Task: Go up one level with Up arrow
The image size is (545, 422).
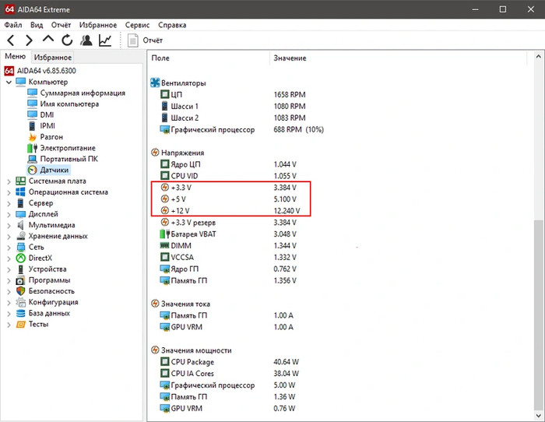Action: 48,40
